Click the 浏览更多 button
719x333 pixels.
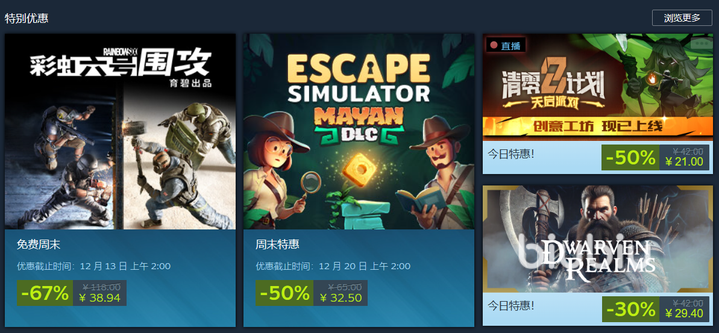pos(682,18)
